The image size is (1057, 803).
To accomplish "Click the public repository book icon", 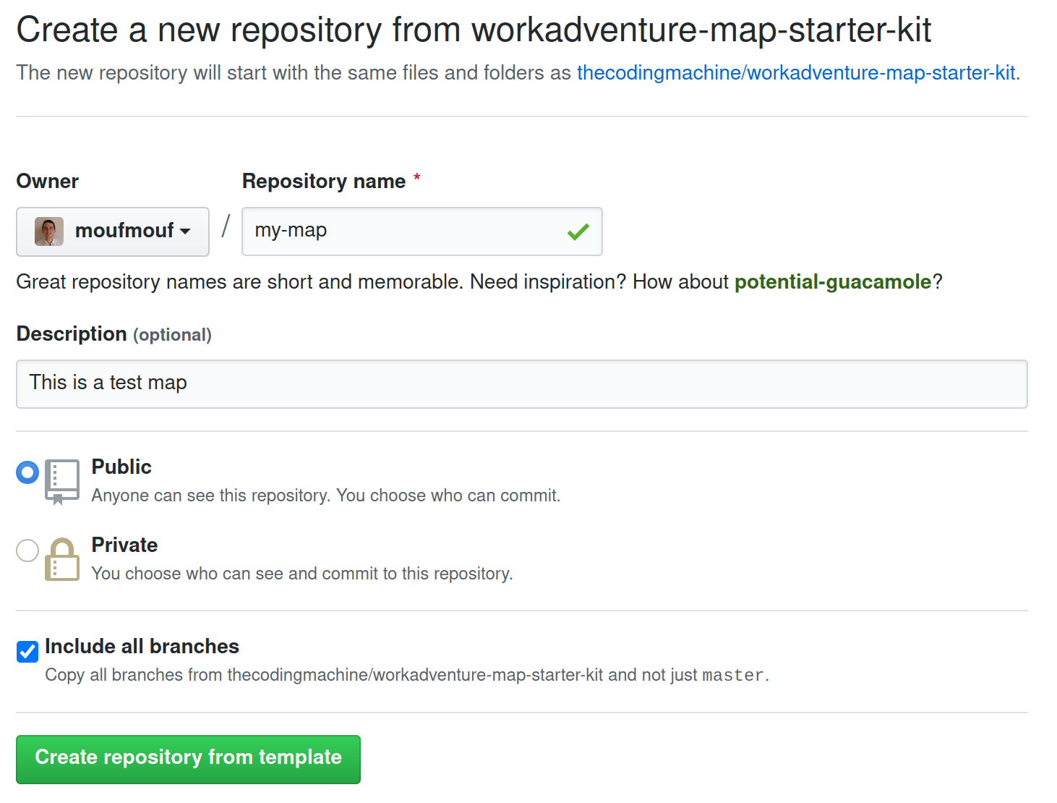I will (x=62, y=482).
